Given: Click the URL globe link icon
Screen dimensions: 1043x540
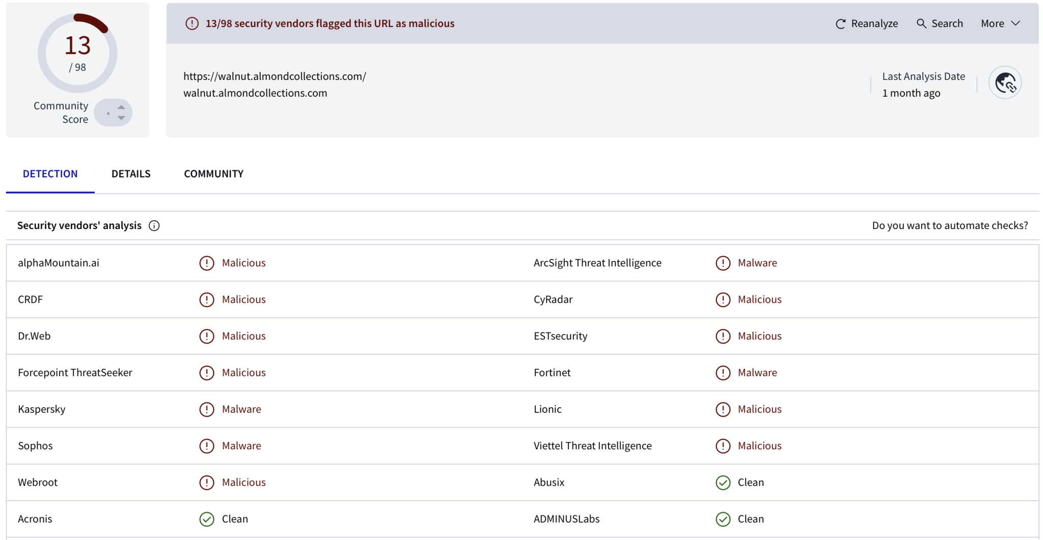Looking at the screenshot, I should pyautogui.click(x=1005, y=82).
